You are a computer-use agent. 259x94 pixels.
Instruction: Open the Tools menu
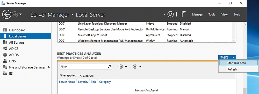(x=212, y=14)
